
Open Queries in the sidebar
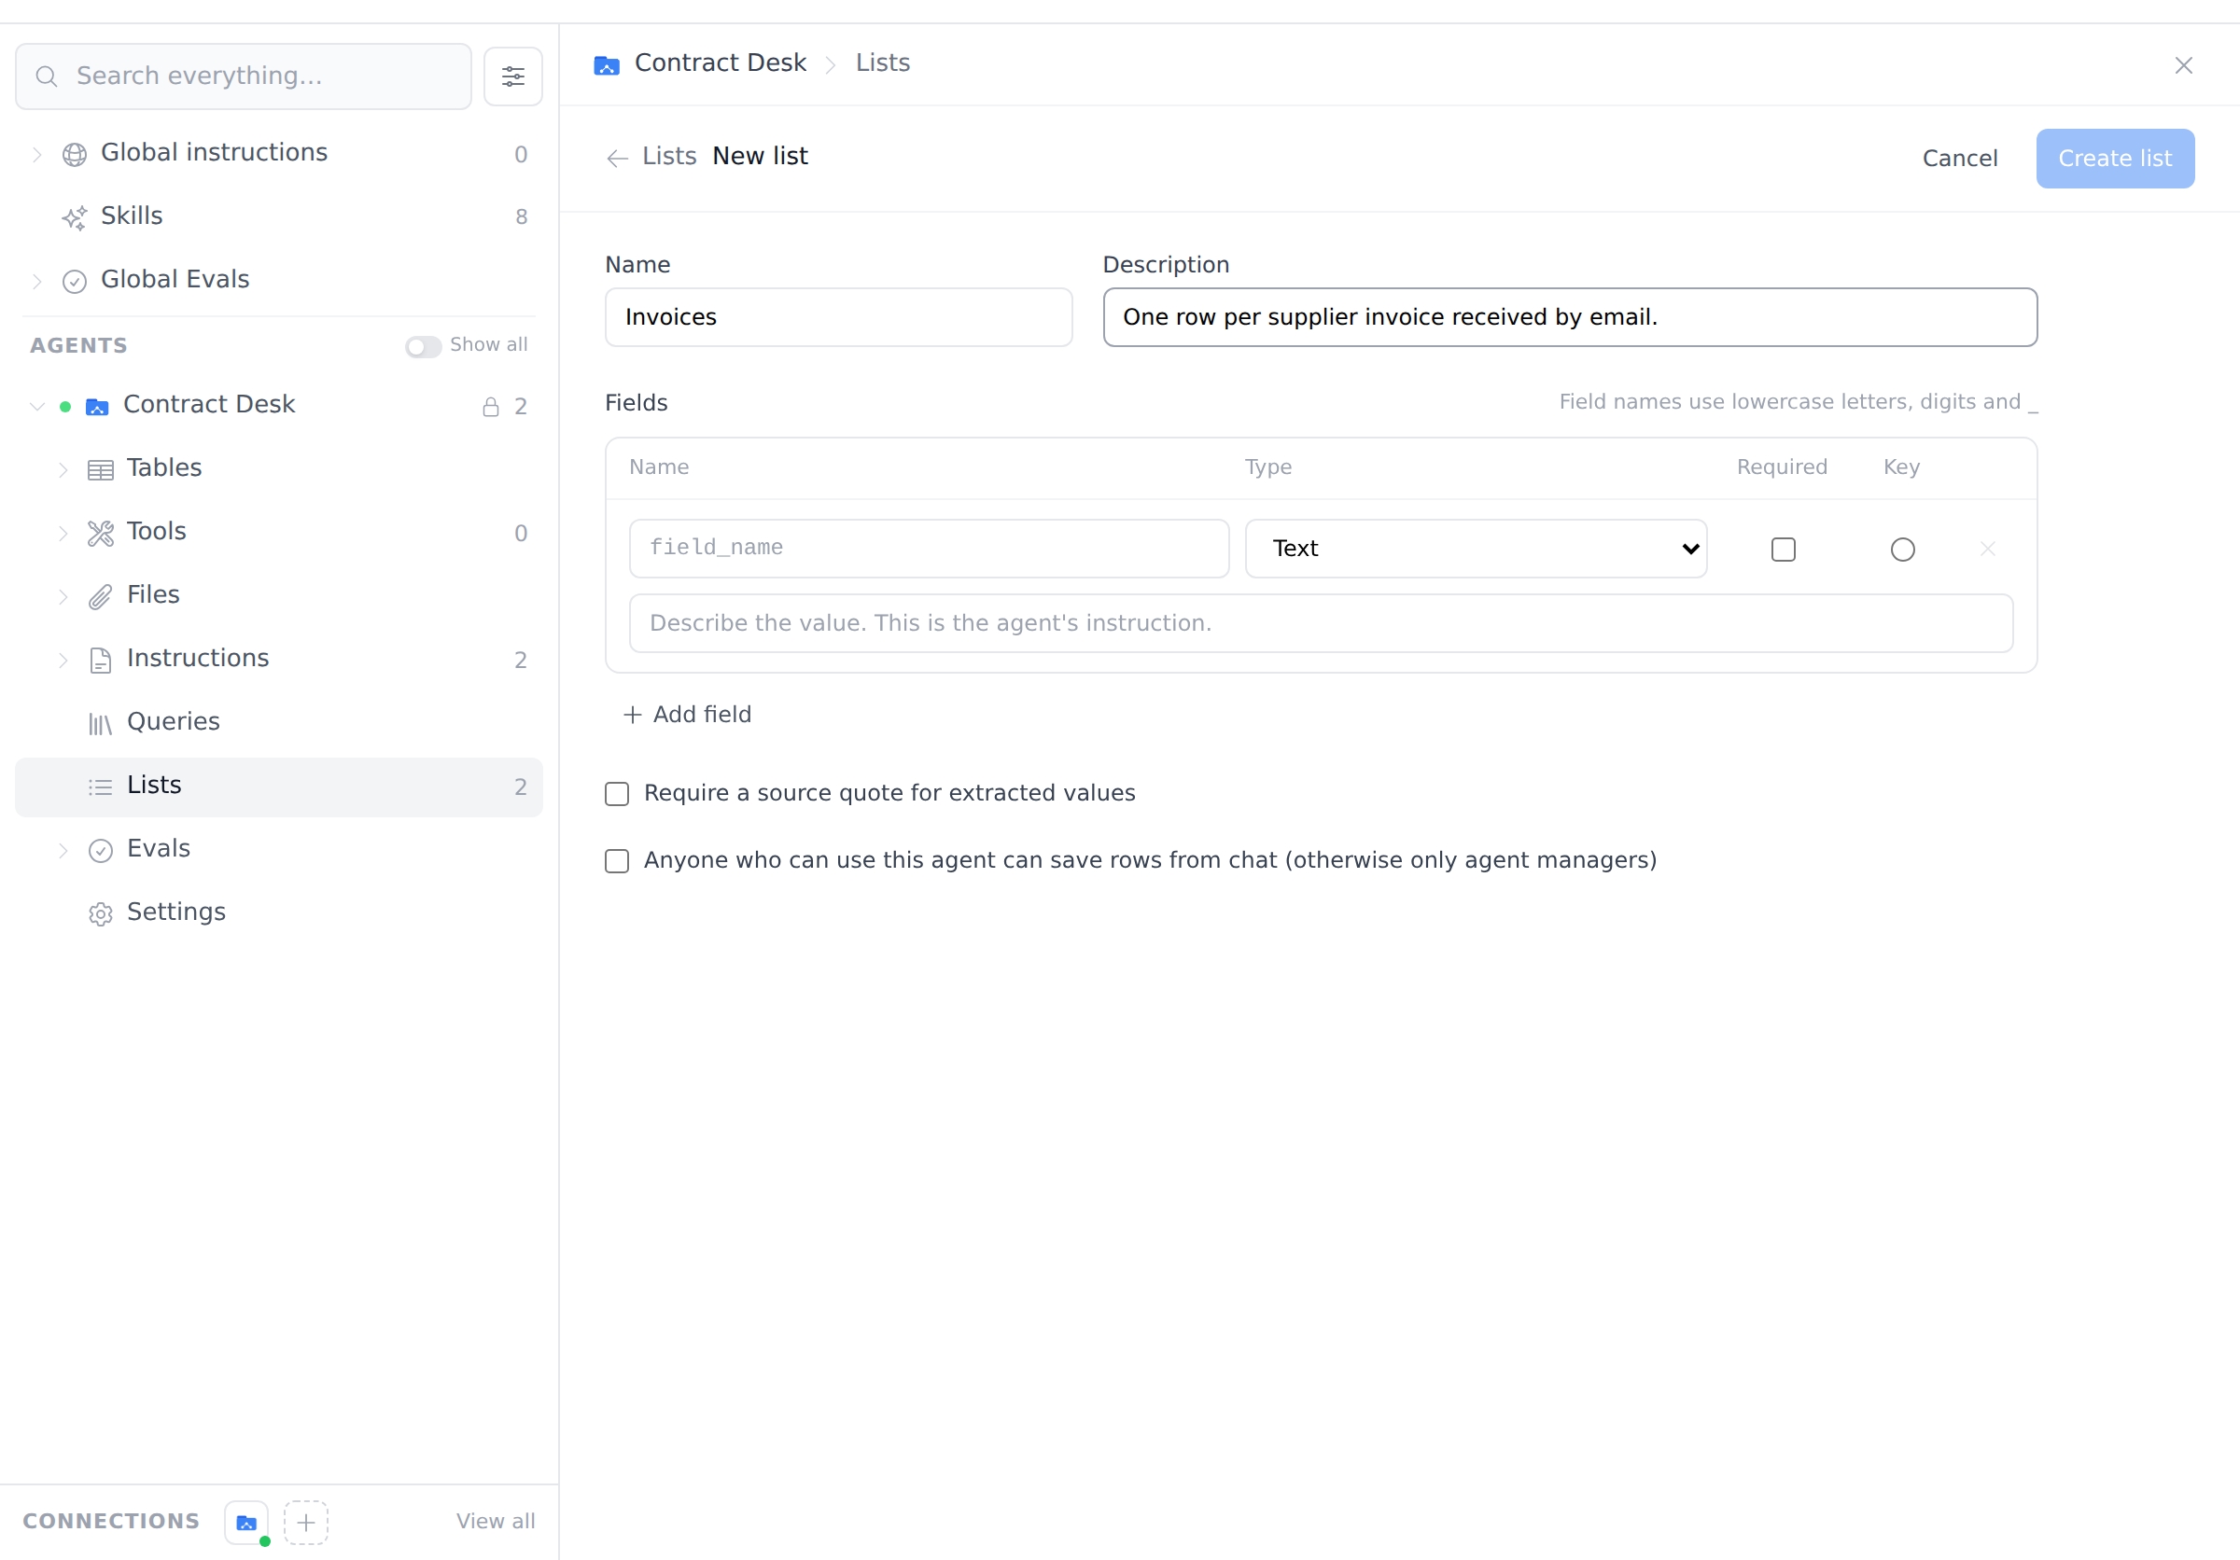(279, 723)
